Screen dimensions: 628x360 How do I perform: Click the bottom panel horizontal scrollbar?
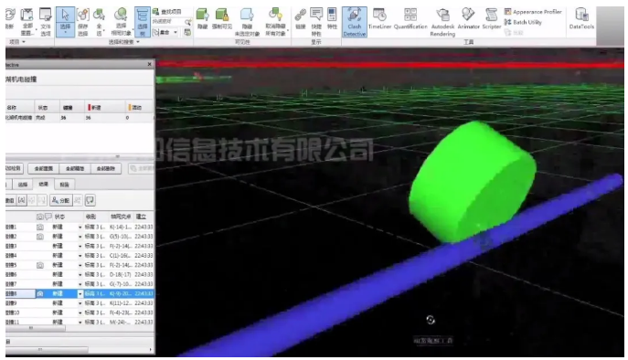(46, 350)
